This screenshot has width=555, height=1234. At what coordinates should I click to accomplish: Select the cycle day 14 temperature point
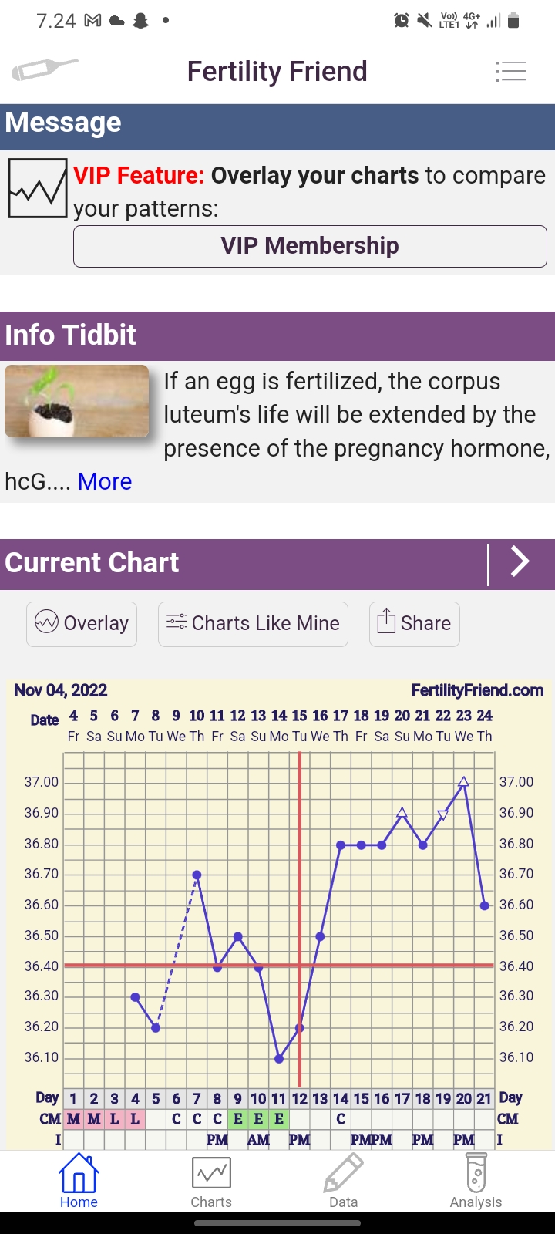click(x=341, y=845)
